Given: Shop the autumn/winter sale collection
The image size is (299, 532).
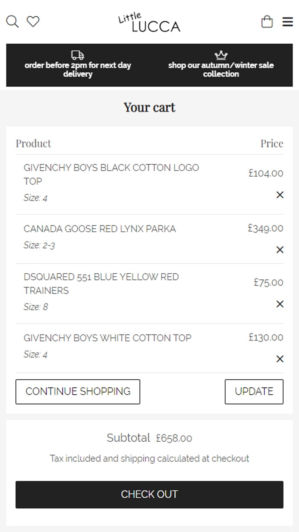Looking at the screenshot, I should 221,70.
